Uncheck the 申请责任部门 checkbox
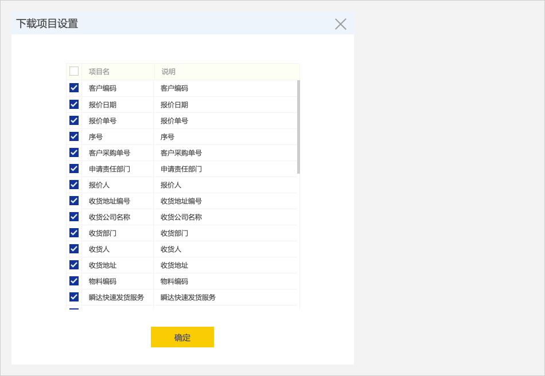Screen dimensions: 545x376 (x=74, y=169)
